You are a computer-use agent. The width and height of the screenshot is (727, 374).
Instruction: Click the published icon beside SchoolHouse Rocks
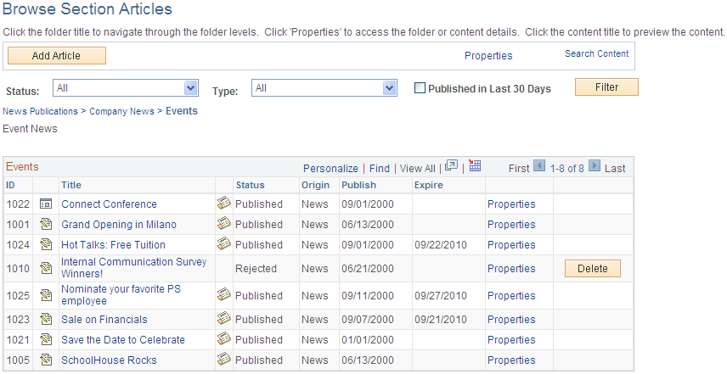223,360
